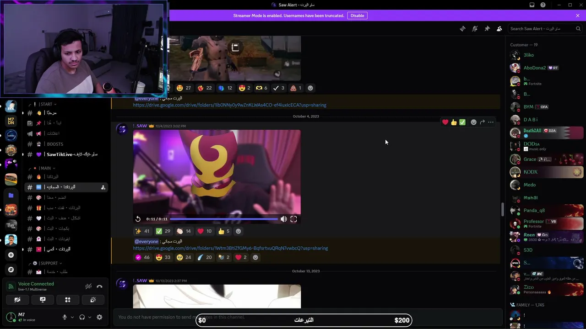This screenshot has height=329, width=586.
Task: Open the server folder icon in server list
Action: 11,195
